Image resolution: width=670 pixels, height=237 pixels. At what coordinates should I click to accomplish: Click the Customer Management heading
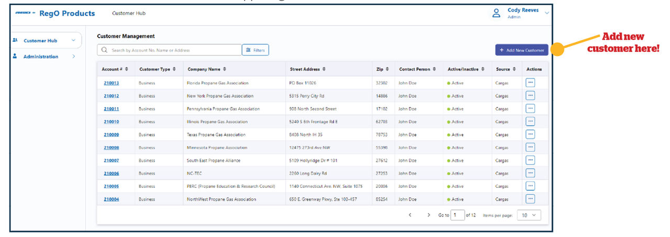tap(126, 37)
